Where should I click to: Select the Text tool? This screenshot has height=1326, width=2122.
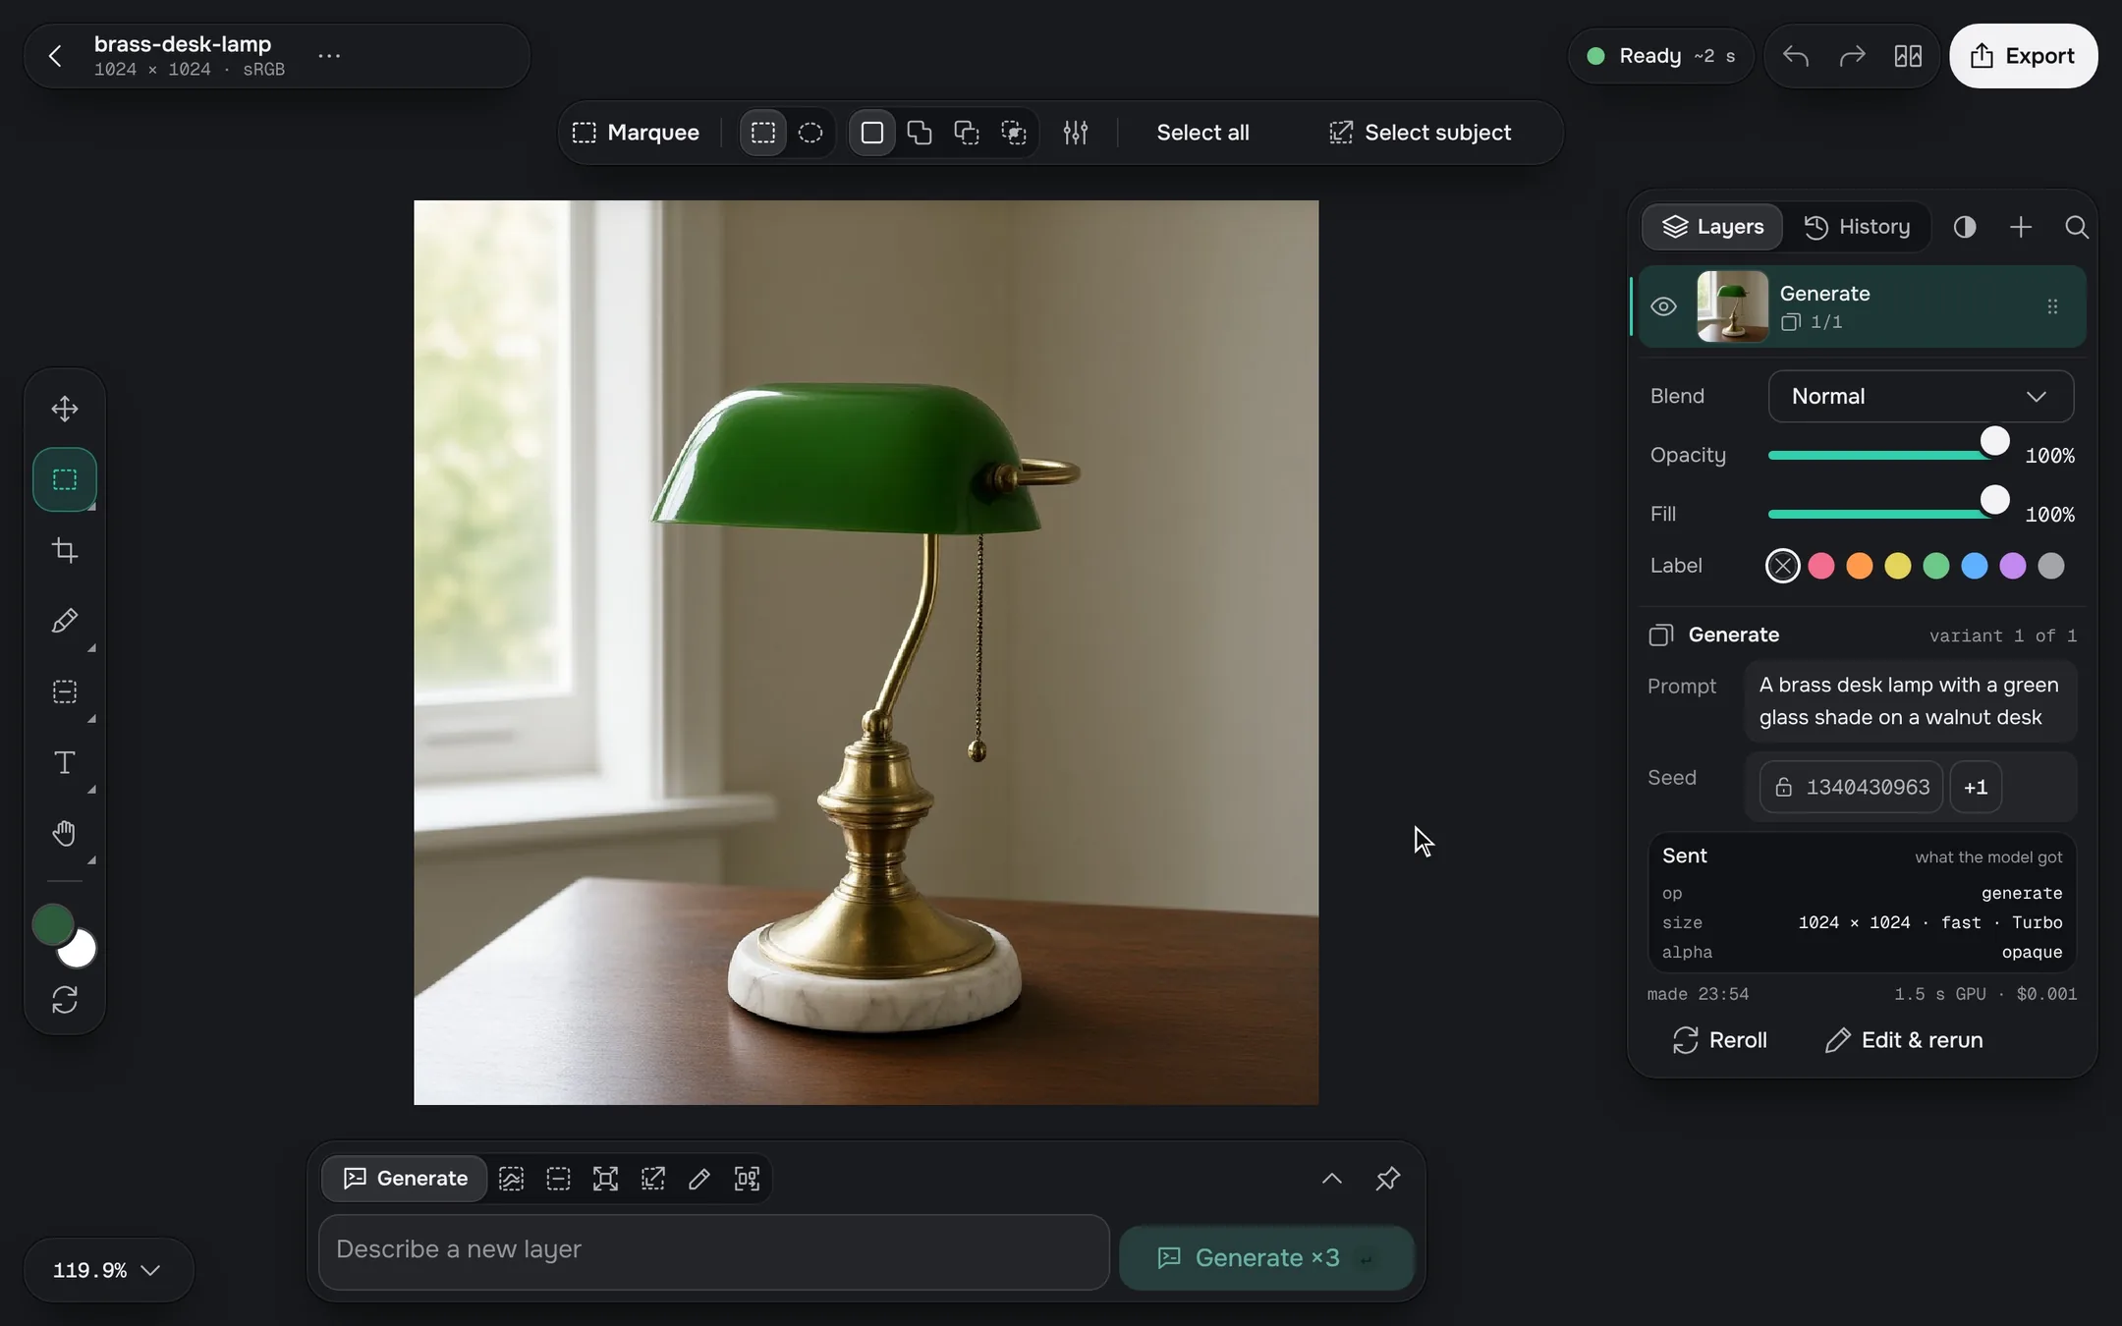(65, 762)
